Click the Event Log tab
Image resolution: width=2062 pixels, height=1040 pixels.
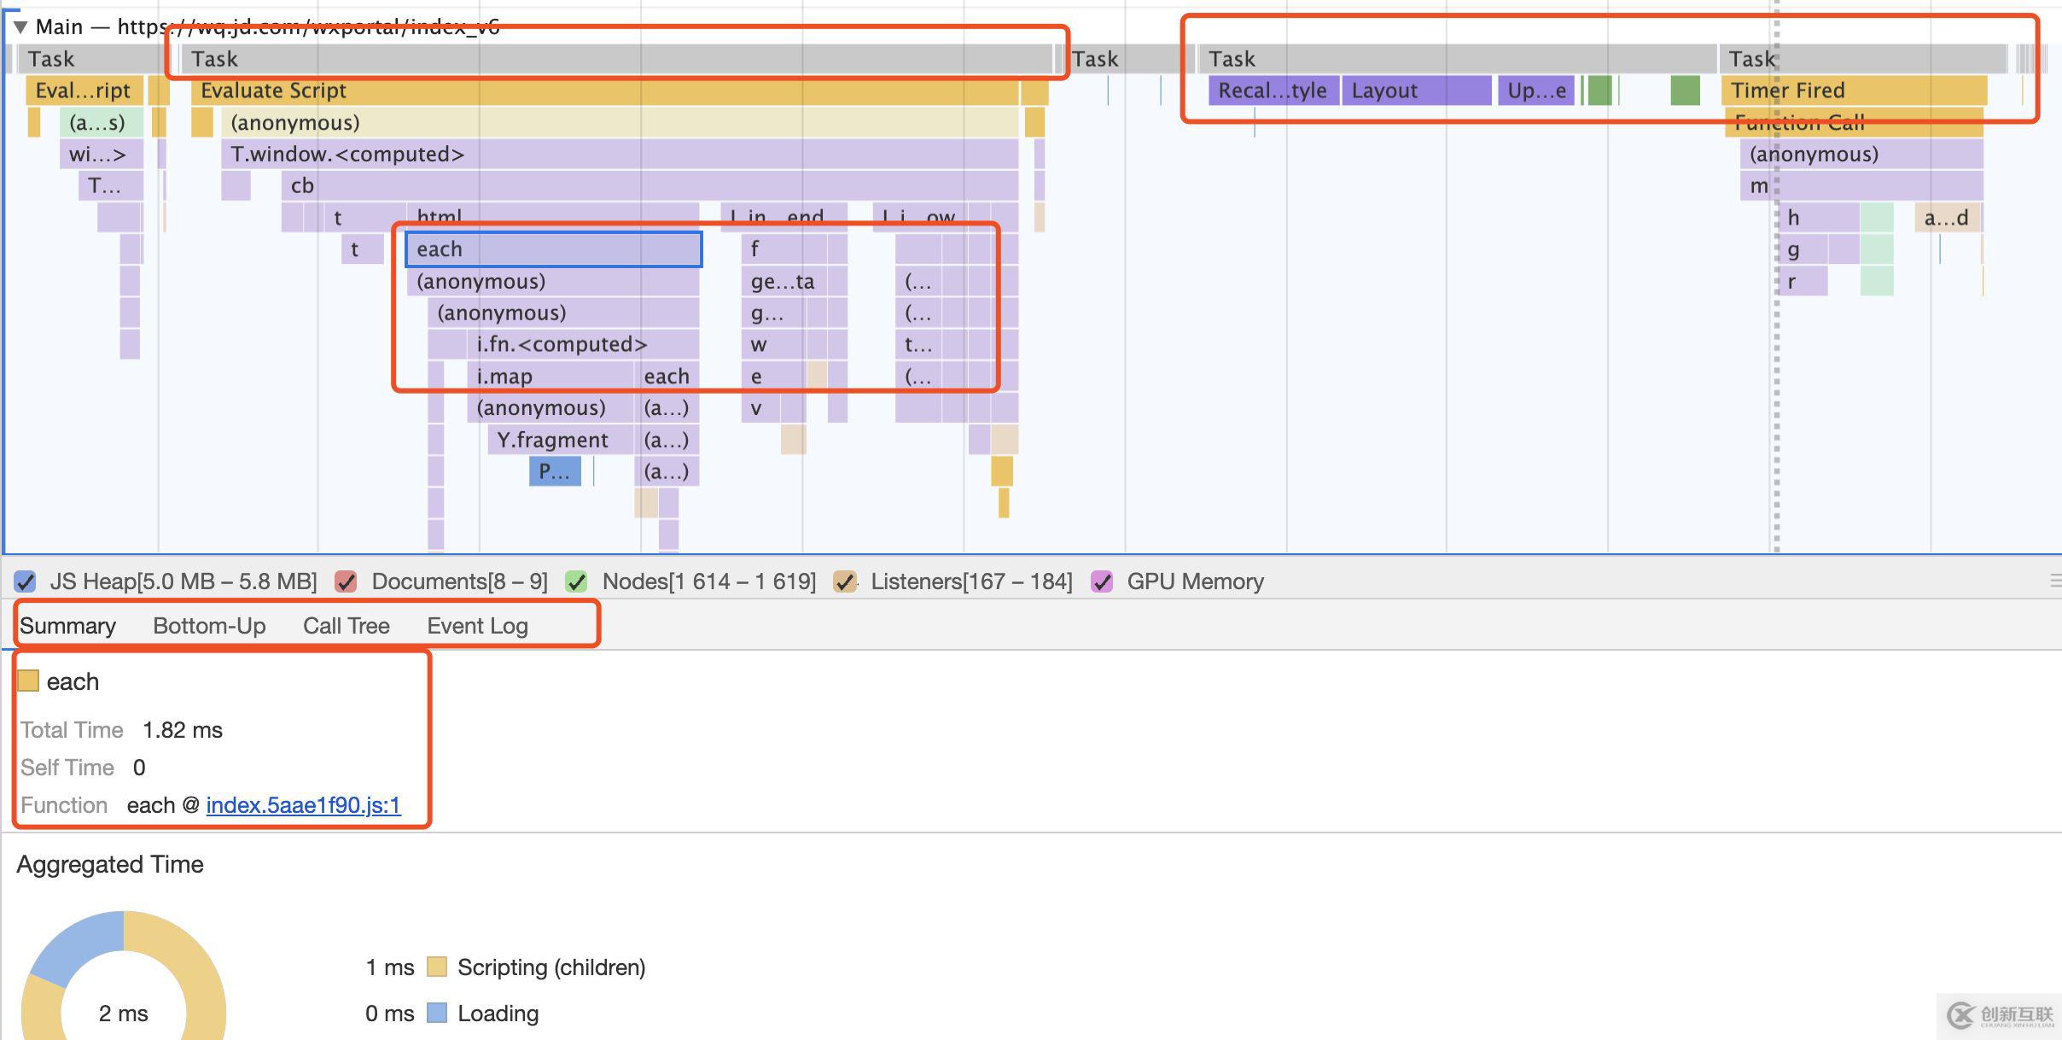[479, 626]
